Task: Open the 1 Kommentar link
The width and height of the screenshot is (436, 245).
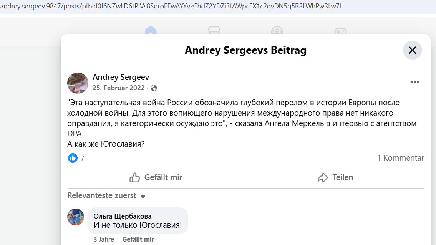Action: [400, 158]
